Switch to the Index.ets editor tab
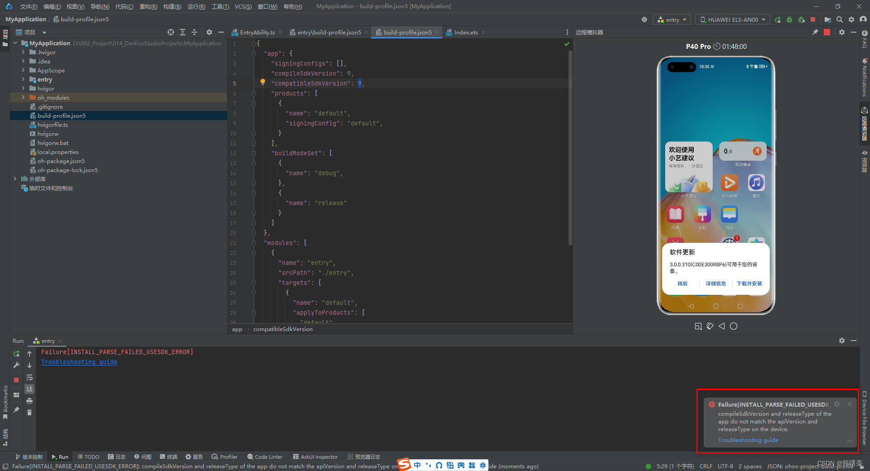 pyautogui.click(x=465, y=32)
